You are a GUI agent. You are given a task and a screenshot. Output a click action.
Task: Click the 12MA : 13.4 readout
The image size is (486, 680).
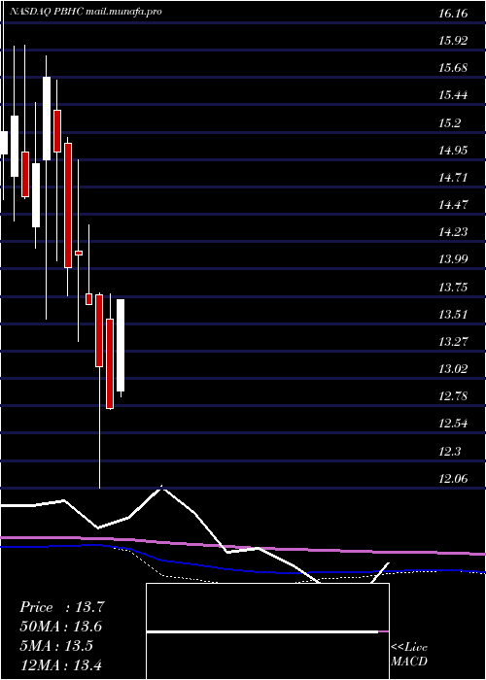pyautogui.click(x=60, y=664)
